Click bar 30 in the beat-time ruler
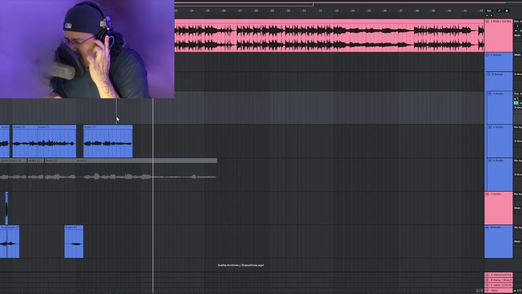Viewport: 522px width, 294px height. 288,11
